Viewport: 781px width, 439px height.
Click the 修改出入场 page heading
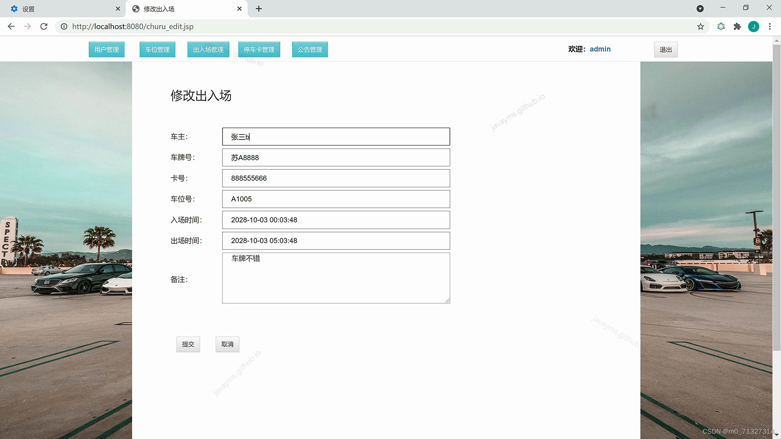pos(201,96)
